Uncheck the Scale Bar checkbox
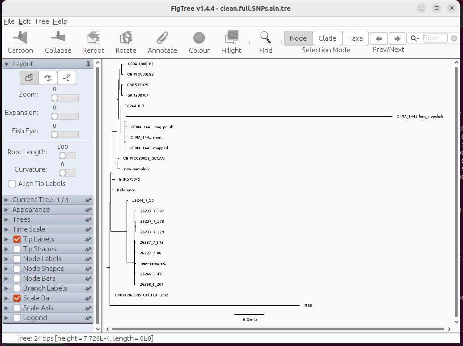463x346 pixels. (x=17, y=298)
